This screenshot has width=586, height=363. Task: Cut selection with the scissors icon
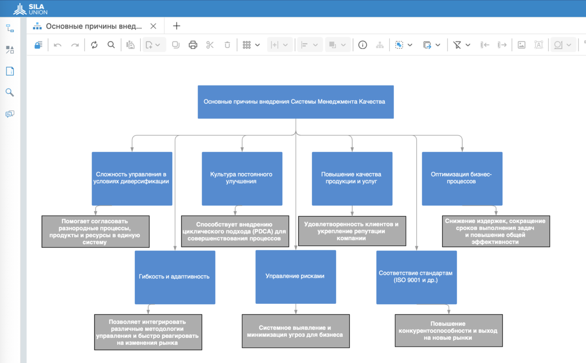tap(210, 45)
